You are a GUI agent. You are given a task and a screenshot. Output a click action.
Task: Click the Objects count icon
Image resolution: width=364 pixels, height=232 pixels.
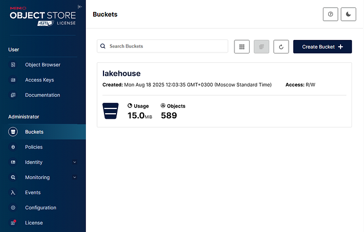tap(163, 106)
